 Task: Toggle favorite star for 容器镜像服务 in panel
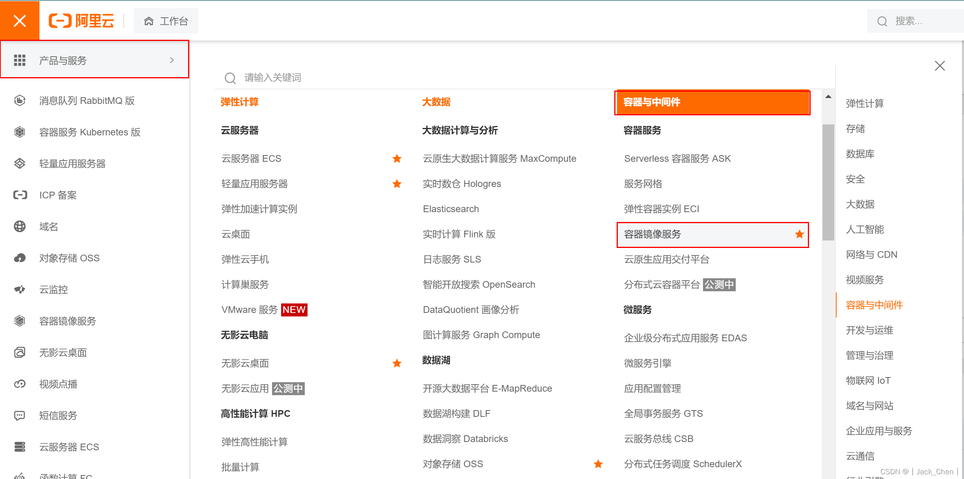pos(800,234)
